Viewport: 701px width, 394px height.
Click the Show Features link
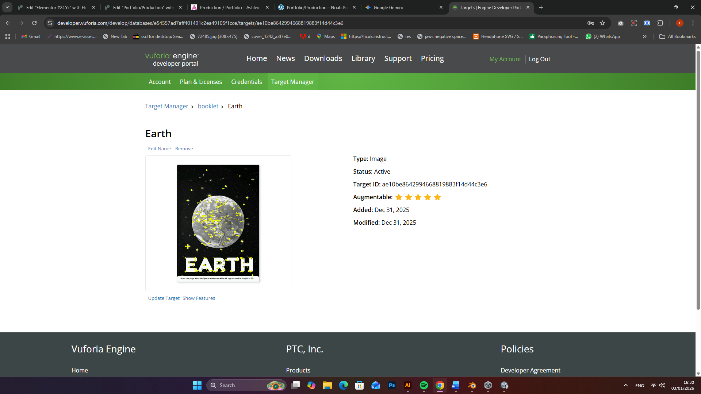click(199, 298)
